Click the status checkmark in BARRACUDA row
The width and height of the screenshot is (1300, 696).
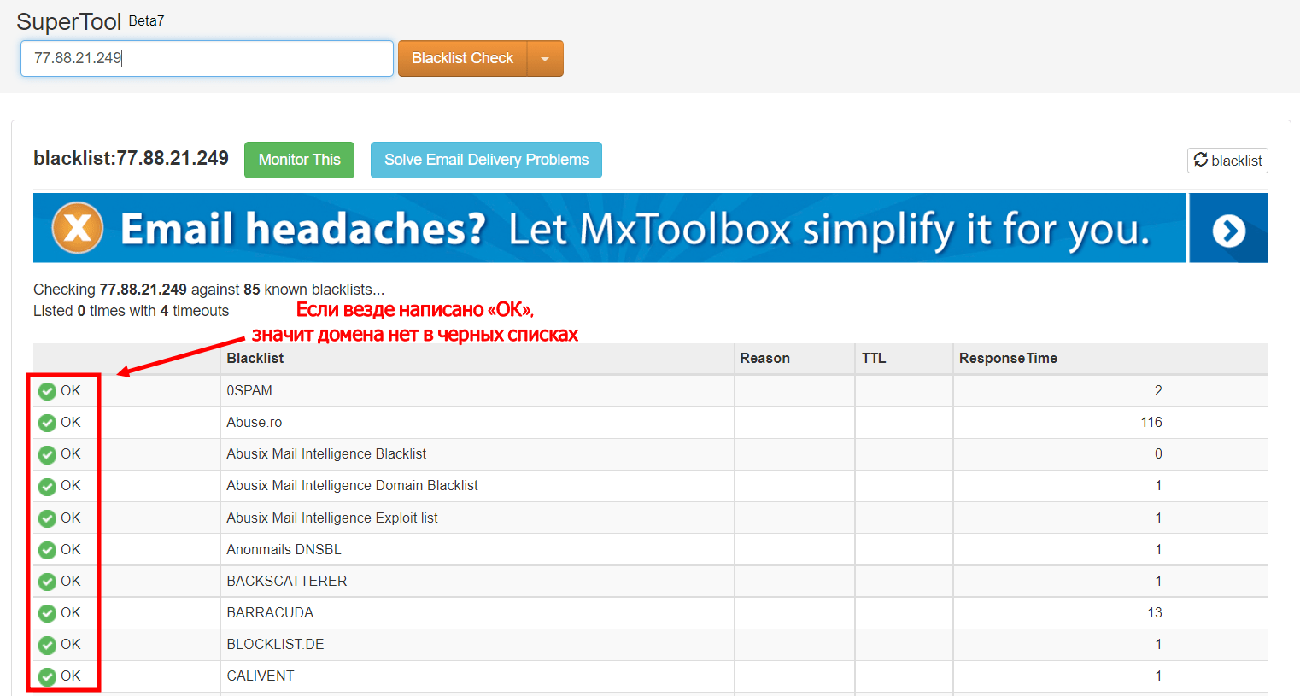coord(48,613)
